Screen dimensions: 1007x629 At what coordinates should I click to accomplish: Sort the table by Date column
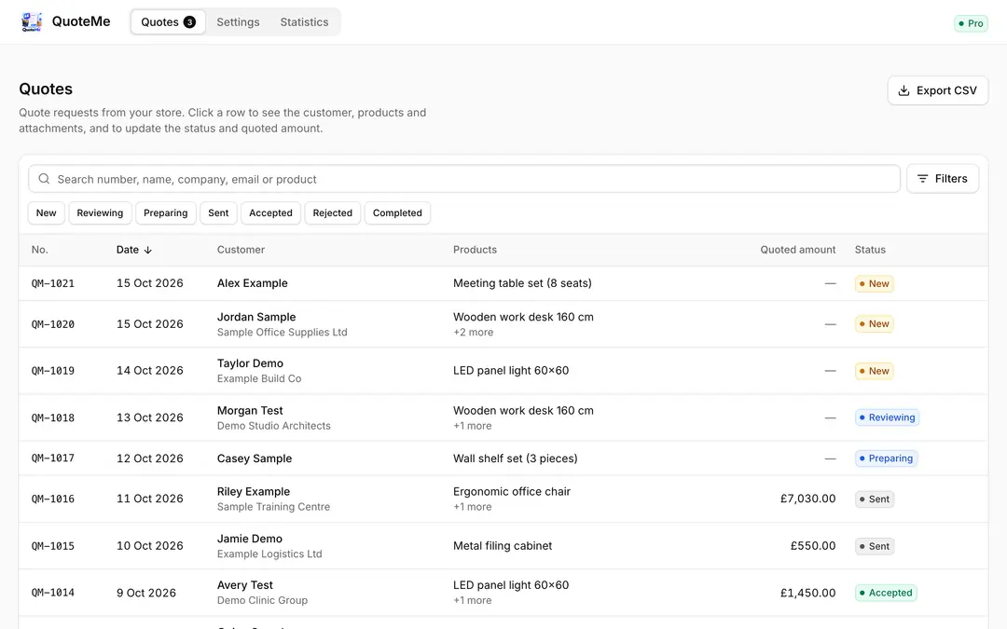(134, 250)
